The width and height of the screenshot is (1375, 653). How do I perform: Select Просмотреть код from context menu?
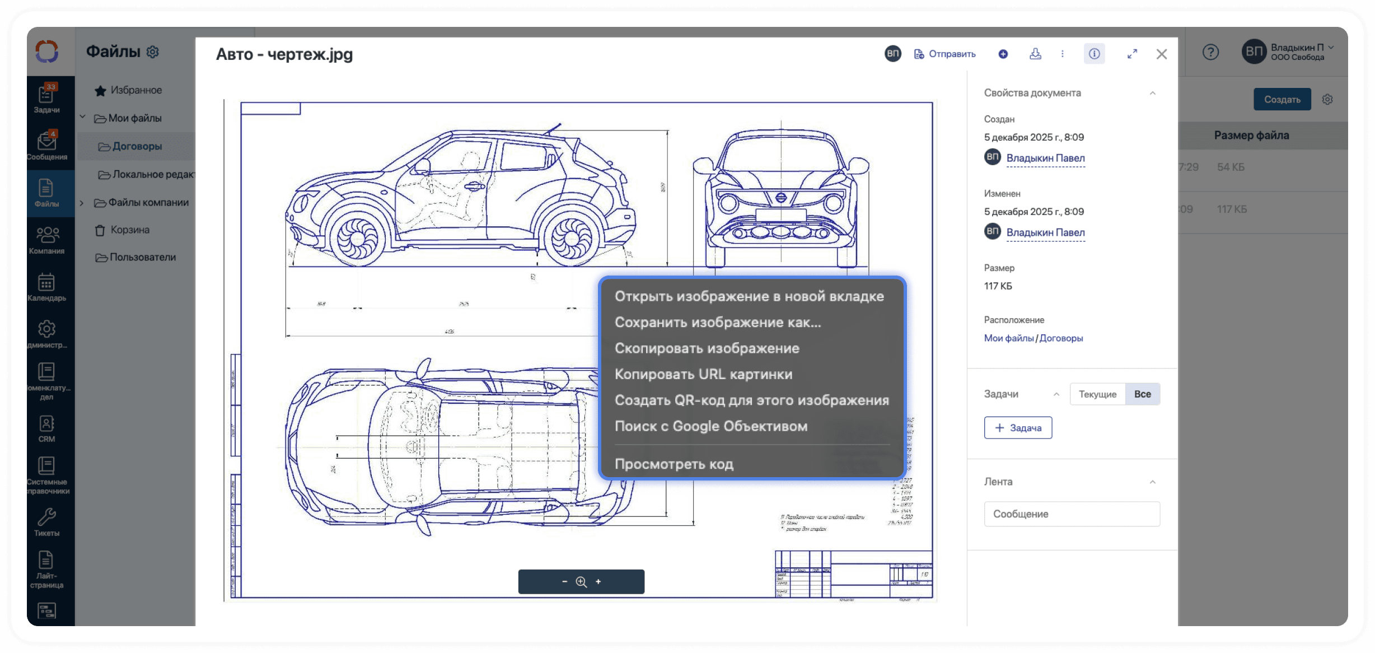674,464
